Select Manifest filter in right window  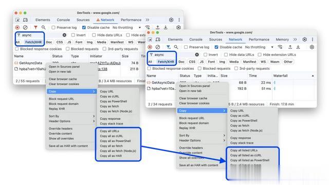coord(249,62)
